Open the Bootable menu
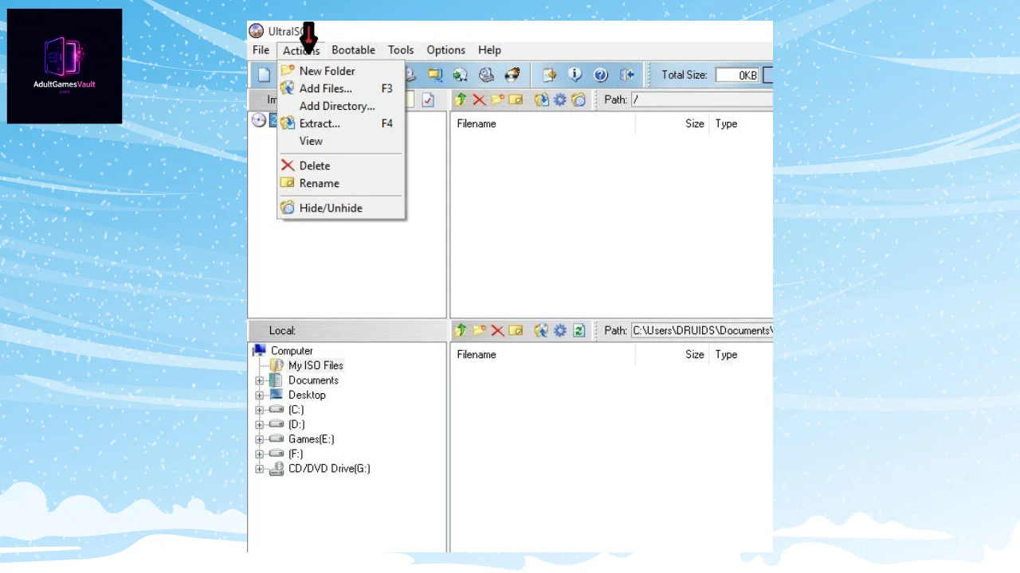 tap(353, 50)
